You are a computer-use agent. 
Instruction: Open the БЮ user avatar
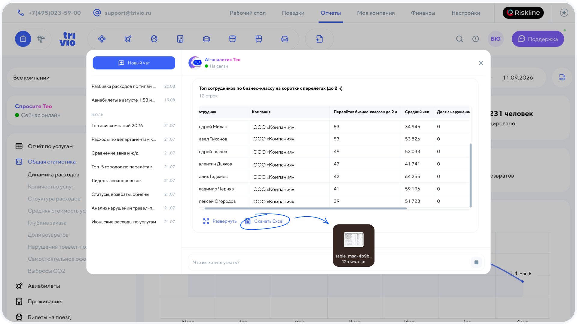coord(496,39)
